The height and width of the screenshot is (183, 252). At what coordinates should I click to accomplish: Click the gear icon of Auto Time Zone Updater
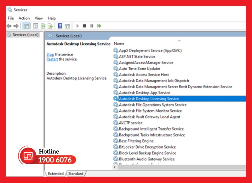click(116, 68)
